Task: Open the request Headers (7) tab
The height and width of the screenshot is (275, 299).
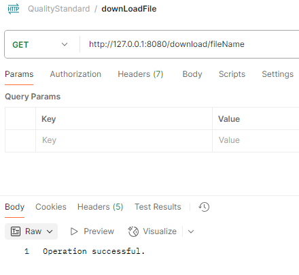Action: tap(141, 74)
